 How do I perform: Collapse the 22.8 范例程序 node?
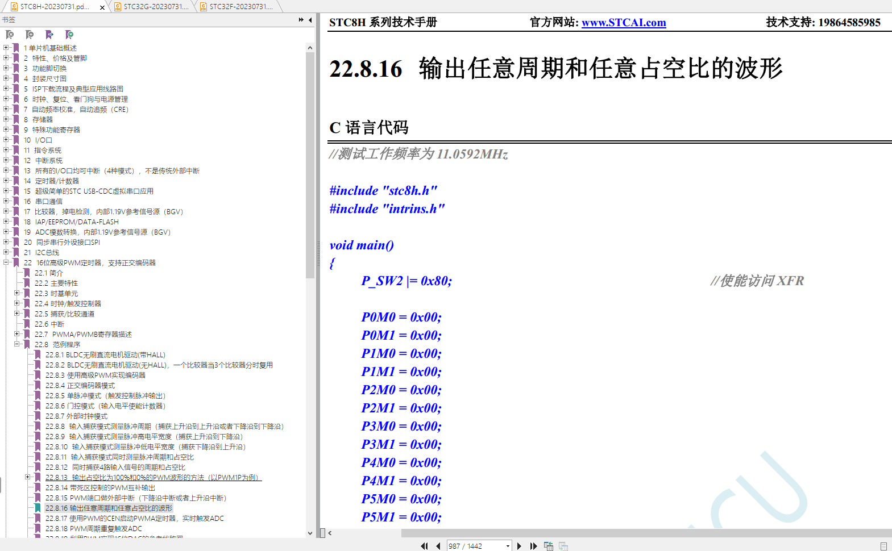[x=17, y=344]
